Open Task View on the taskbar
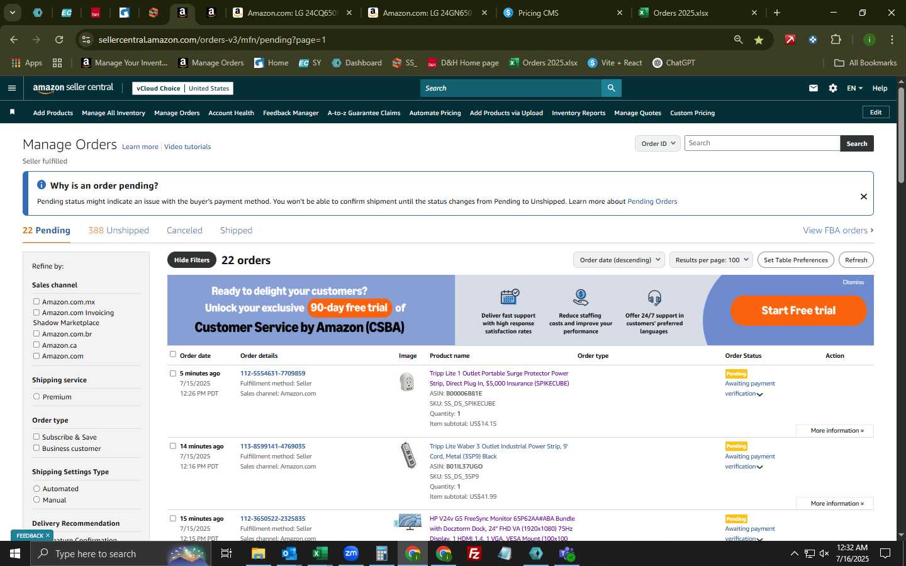 tap(226, 553)
